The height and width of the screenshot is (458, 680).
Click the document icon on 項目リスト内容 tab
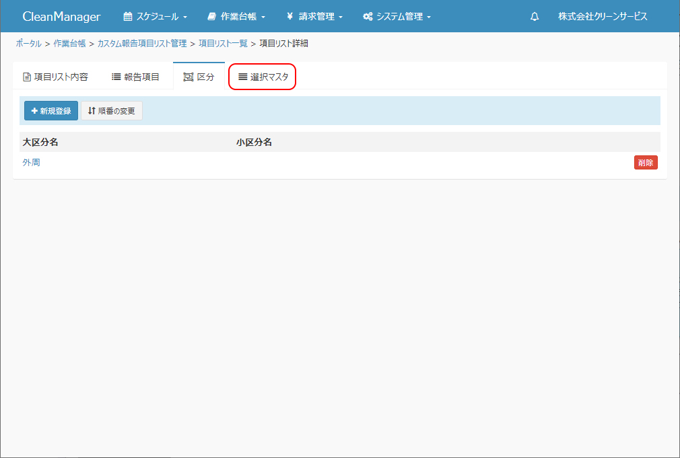click(x=27, y=77)
